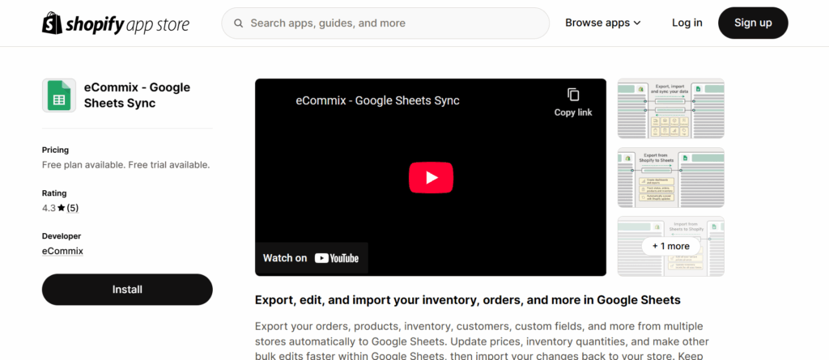This screenshot has width=829, height=360.
Task: Click the eCommix Google Sheets app icon
Action: [x=59, y=95]
